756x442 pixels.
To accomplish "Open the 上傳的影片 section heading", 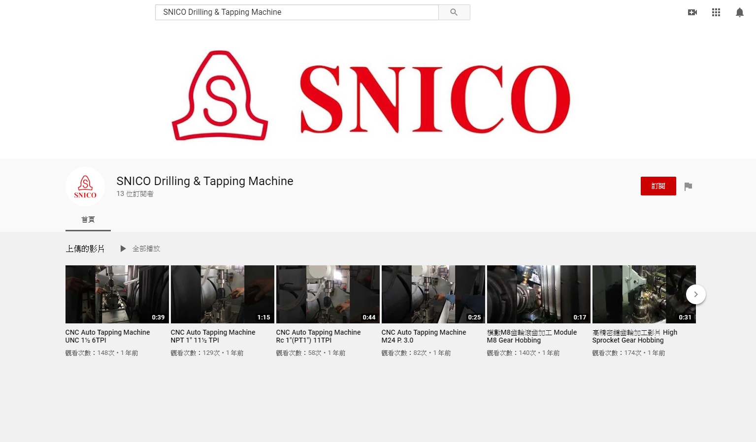I will point(85,249).
